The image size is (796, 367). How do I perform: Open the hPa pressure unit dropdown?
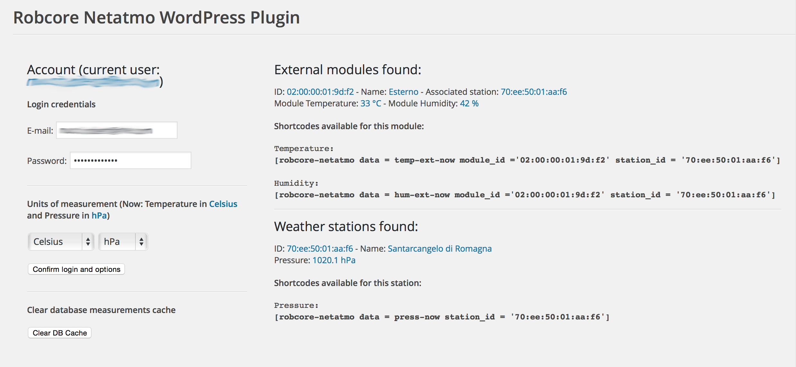click(123, 242)
